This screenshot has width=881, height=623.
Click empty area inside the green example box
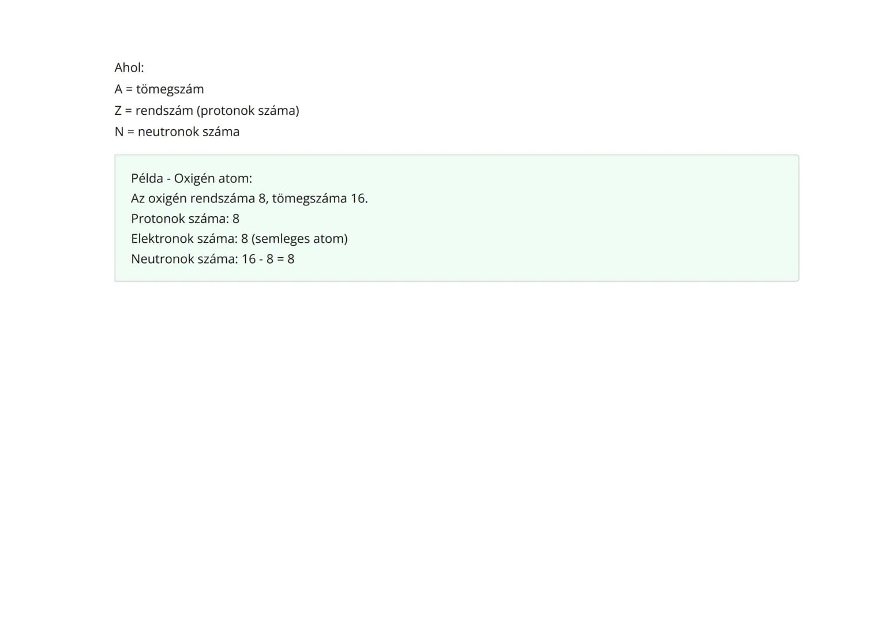point(577,231)
